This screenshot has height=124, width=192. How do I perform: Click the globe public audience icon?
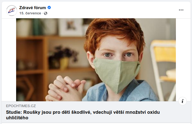(x=46, y=13)
